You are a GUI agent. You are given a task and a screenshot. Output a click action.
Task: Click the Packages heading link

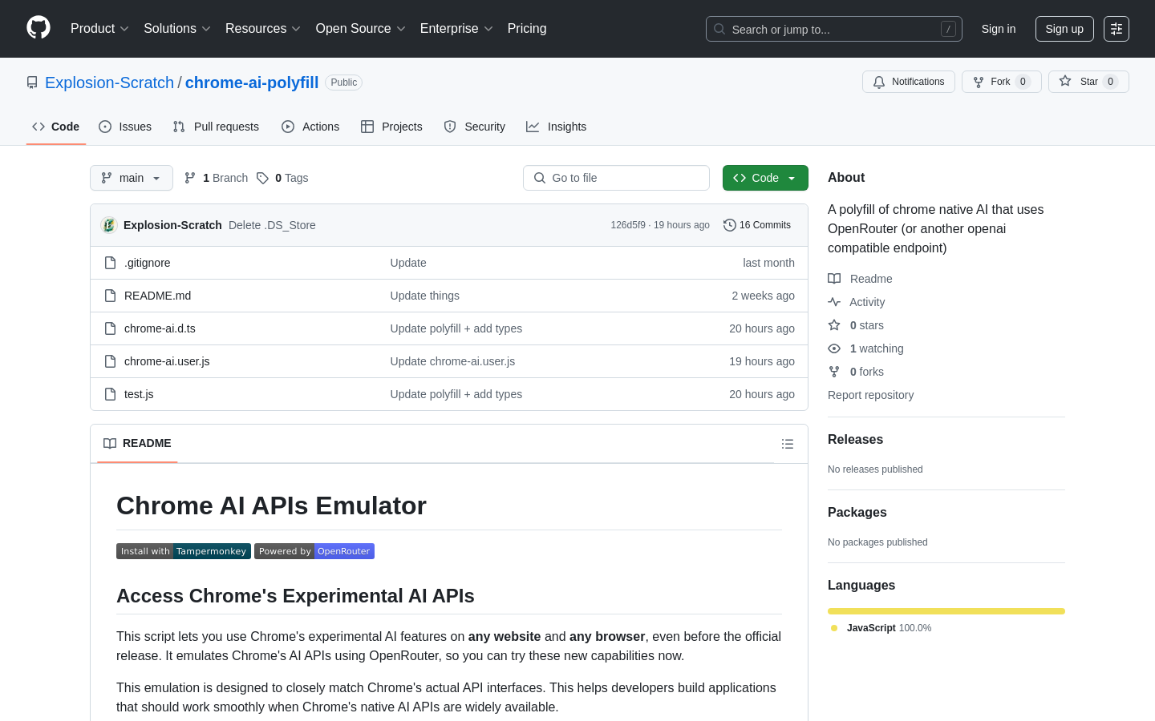pyautogui.click(x=857, y=513)
